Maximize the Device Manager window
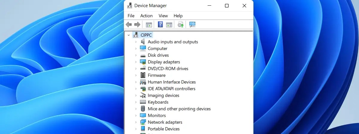 (x=227, y=6)
